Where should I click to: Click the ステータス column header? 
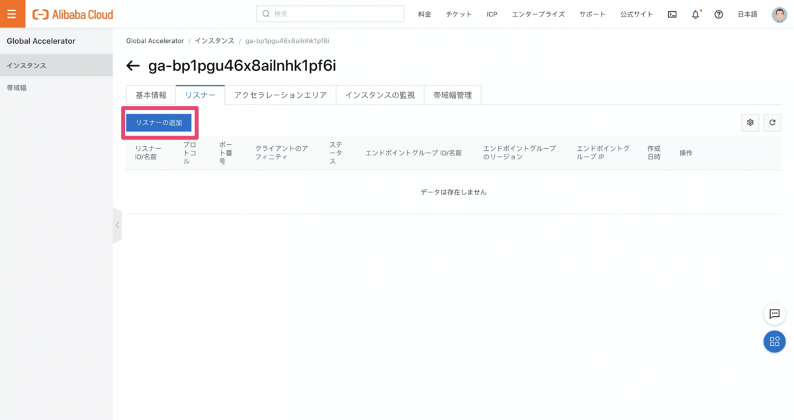335,153
